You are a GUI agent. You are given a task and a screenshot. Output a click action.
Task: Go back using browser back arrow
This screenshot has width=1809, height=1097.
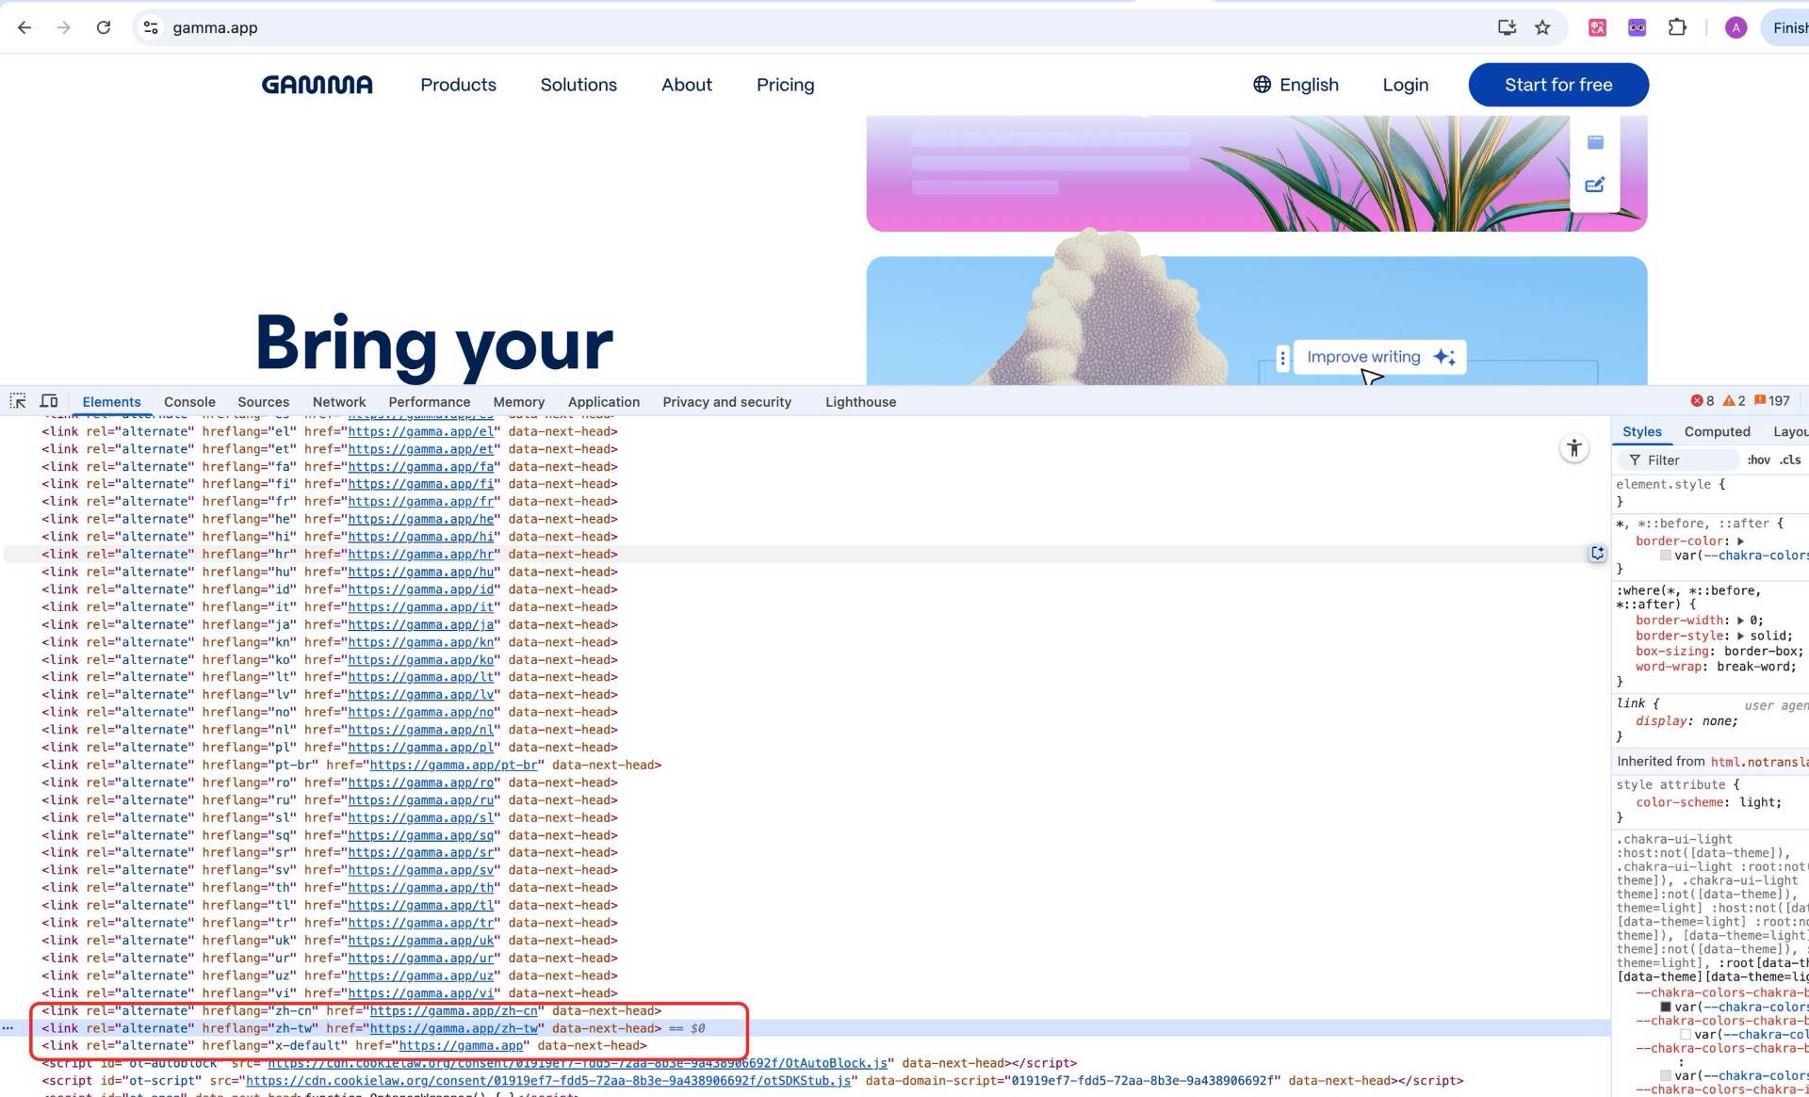[x=24, y=27]
